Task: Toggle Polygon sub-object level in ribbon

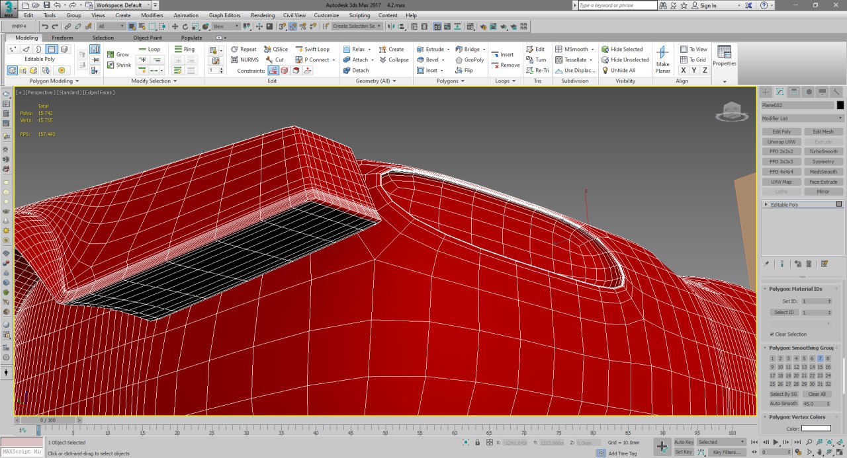Action: tap(52, 49)
